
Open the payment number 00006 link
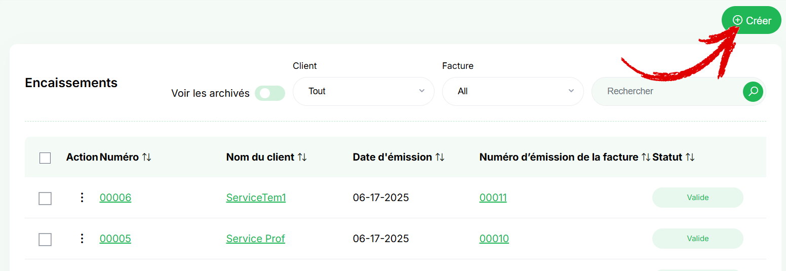[x=115, y=198]
